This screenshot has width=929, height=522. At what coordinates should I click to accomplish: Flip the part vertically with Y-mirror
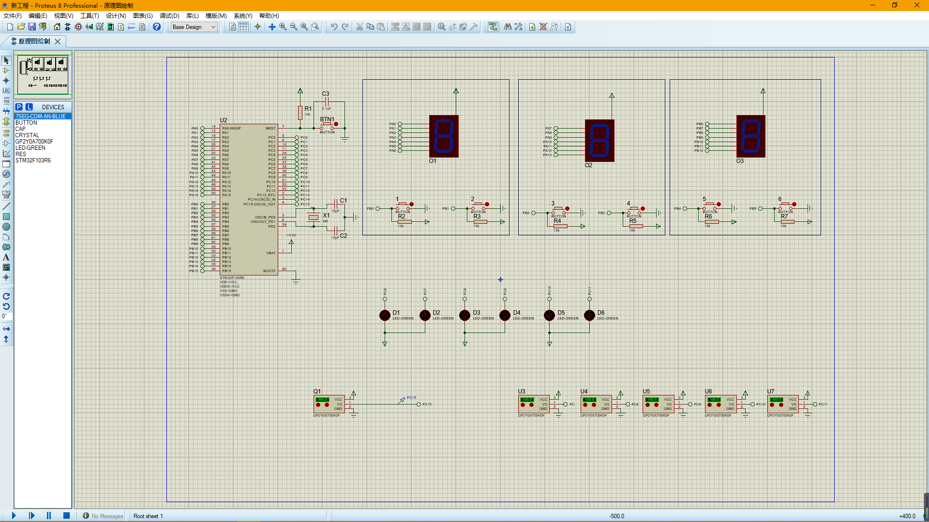(x=6, y=339)
